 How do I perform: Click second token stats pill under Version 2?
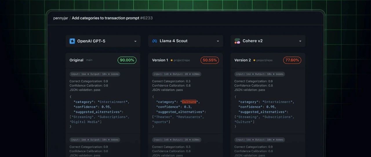pos(260,140)
